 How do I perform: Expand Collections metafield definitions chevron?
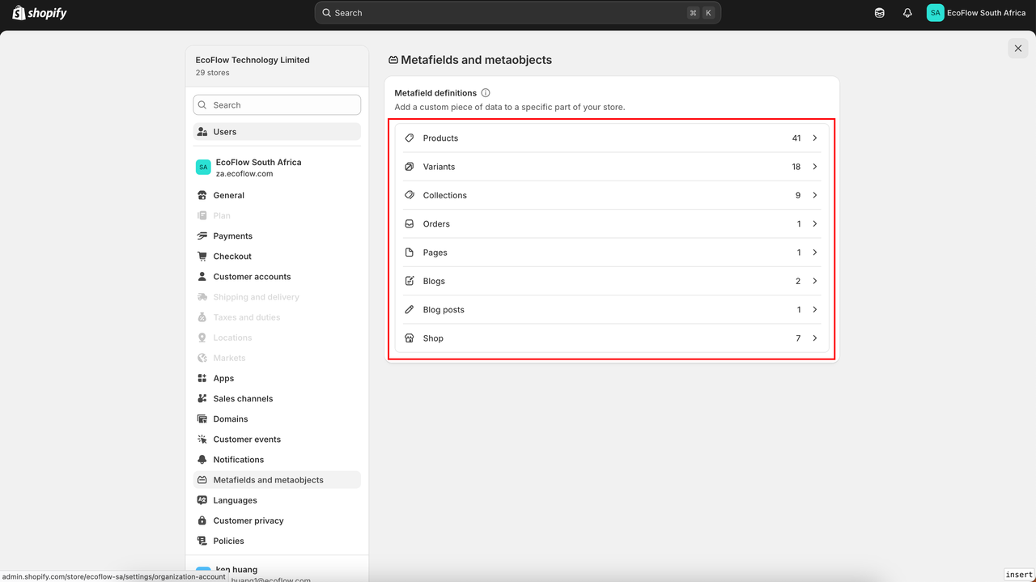pyautogui.click(x=814, y=195)
